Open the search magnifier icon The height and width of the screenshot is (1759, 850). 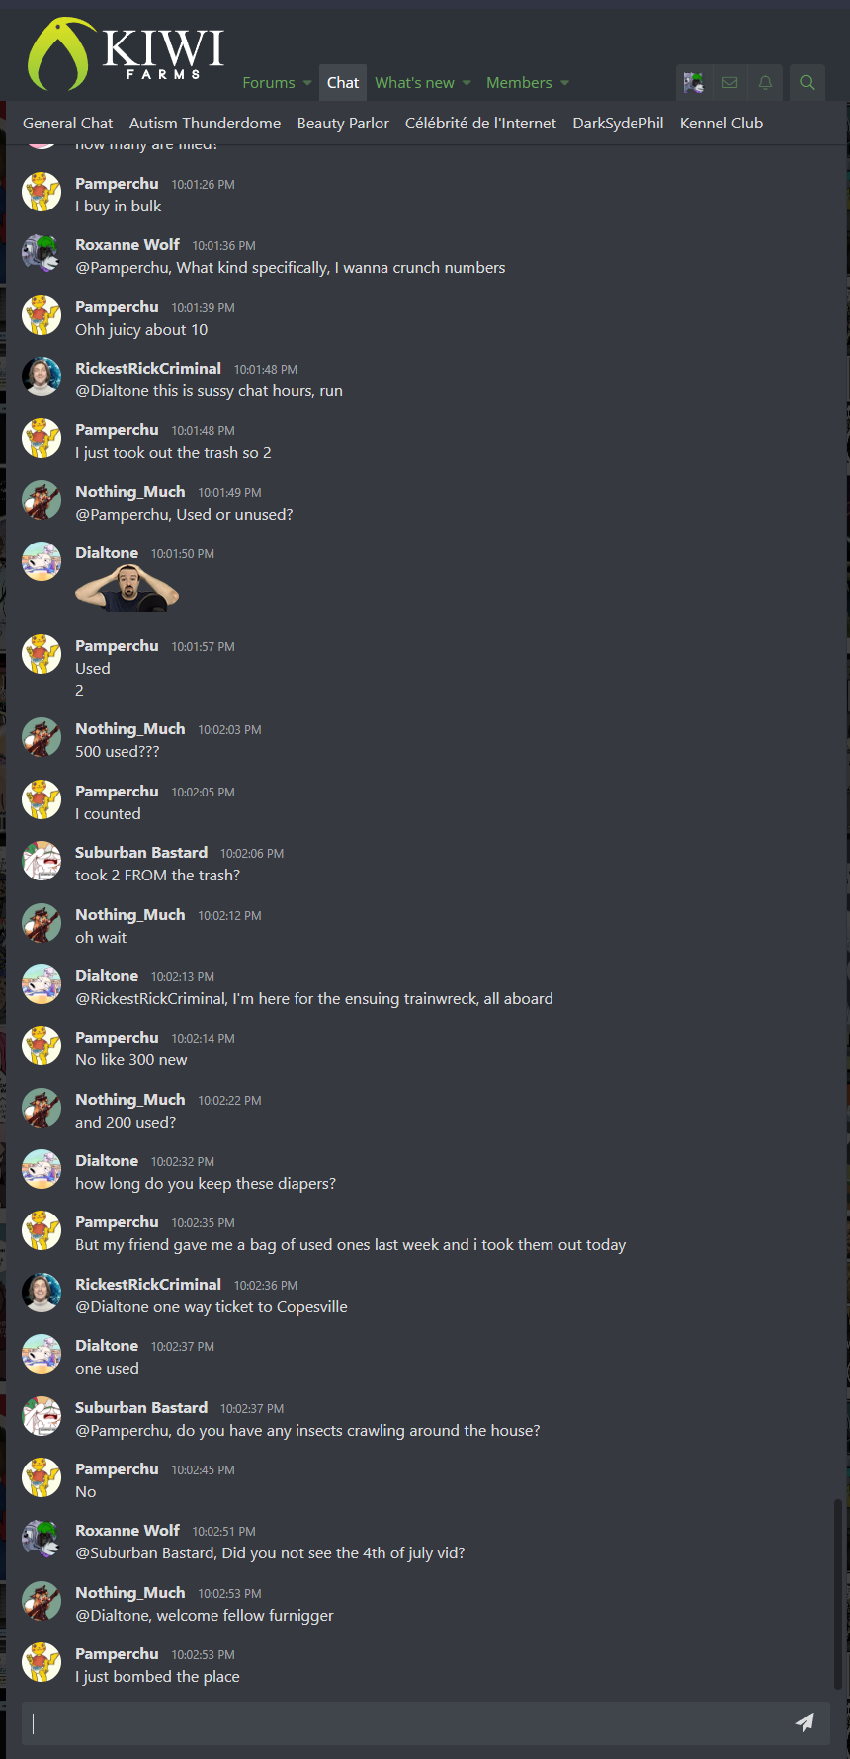click(x=807, y=83)
